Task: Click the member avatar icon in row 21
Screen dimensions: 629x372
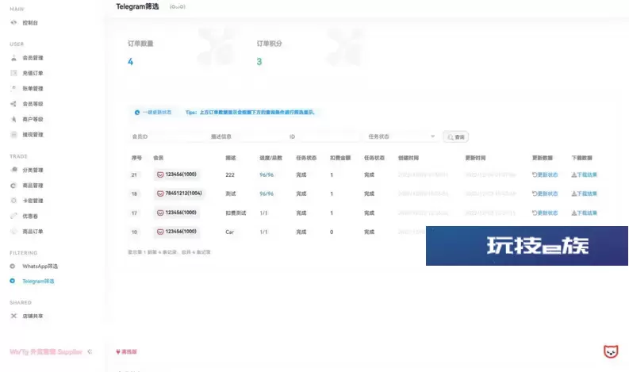Action: 160,174
